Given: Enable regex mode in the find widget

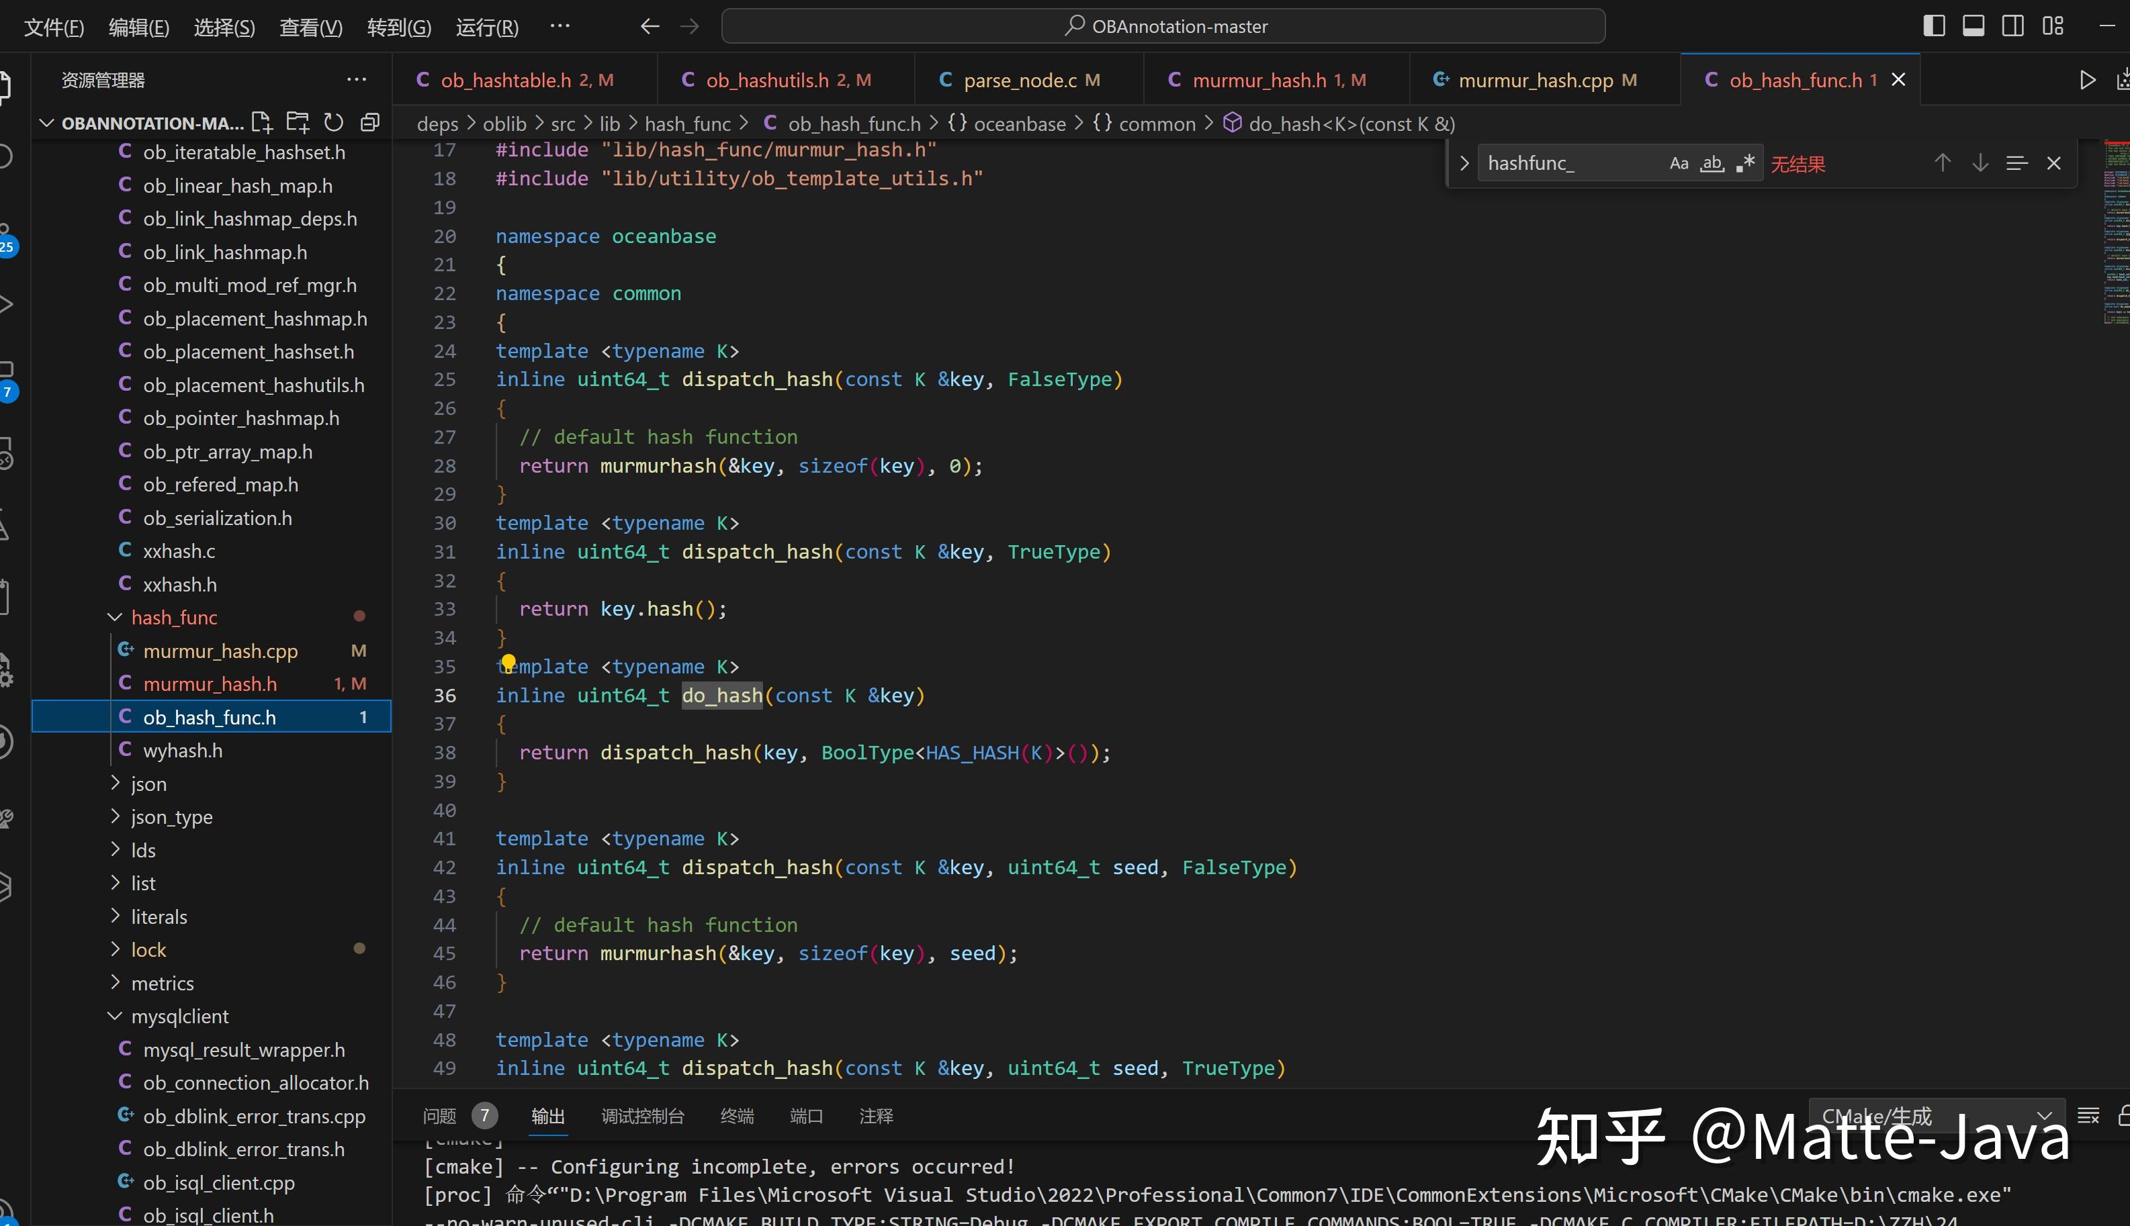Looking at the screenshot, I should coord(1744,162).
